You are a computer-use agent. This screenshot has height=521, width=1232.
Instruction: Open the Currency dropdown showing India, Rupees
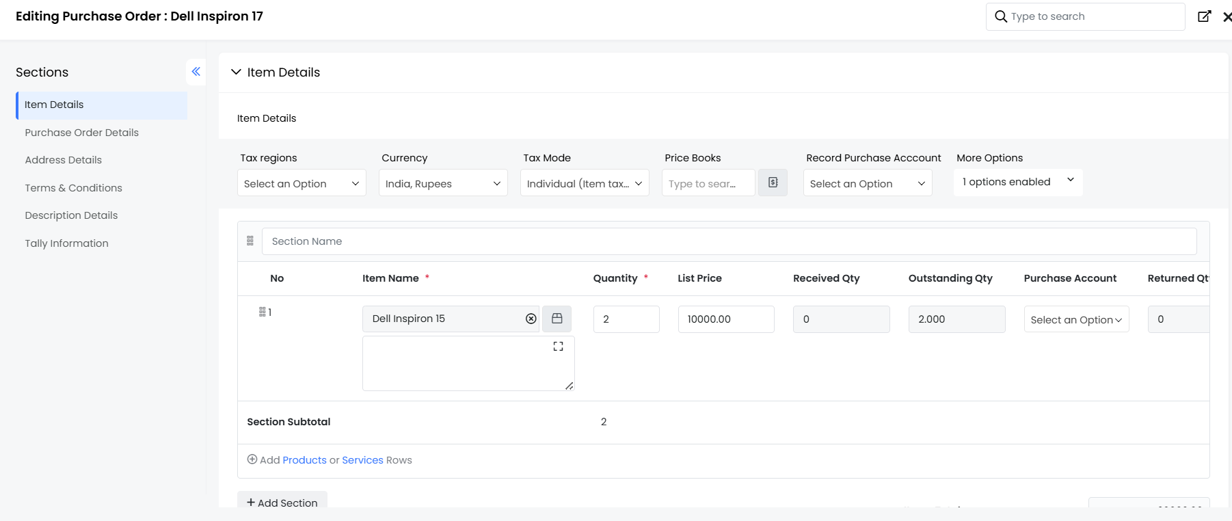[442, 183]
